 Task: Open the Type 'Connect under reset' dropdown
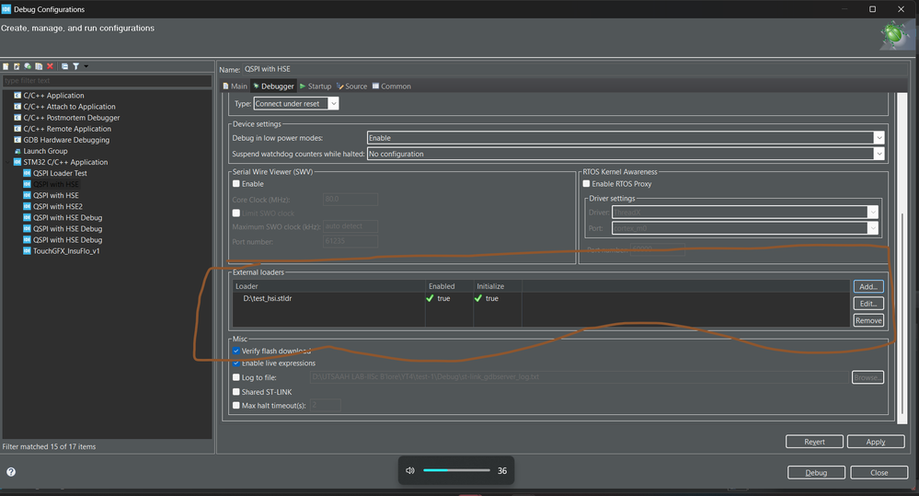pyautogui.click(x=296, y=104)
